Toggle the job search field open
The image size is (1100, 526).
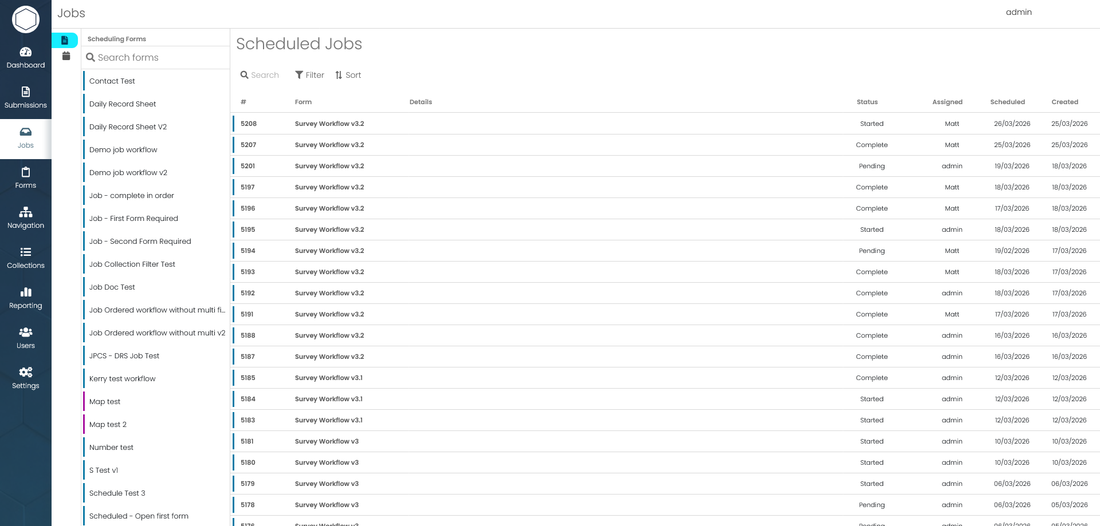pos(259,75)
